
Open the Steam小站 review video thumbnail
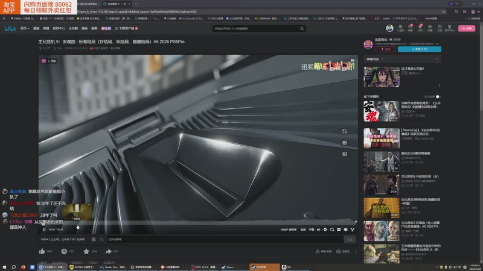[x=382, y=139]
